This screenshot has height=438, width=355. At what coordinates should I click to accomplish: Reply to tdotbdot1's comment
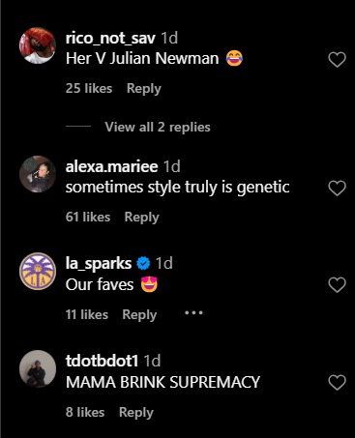(x=136, y=412)
